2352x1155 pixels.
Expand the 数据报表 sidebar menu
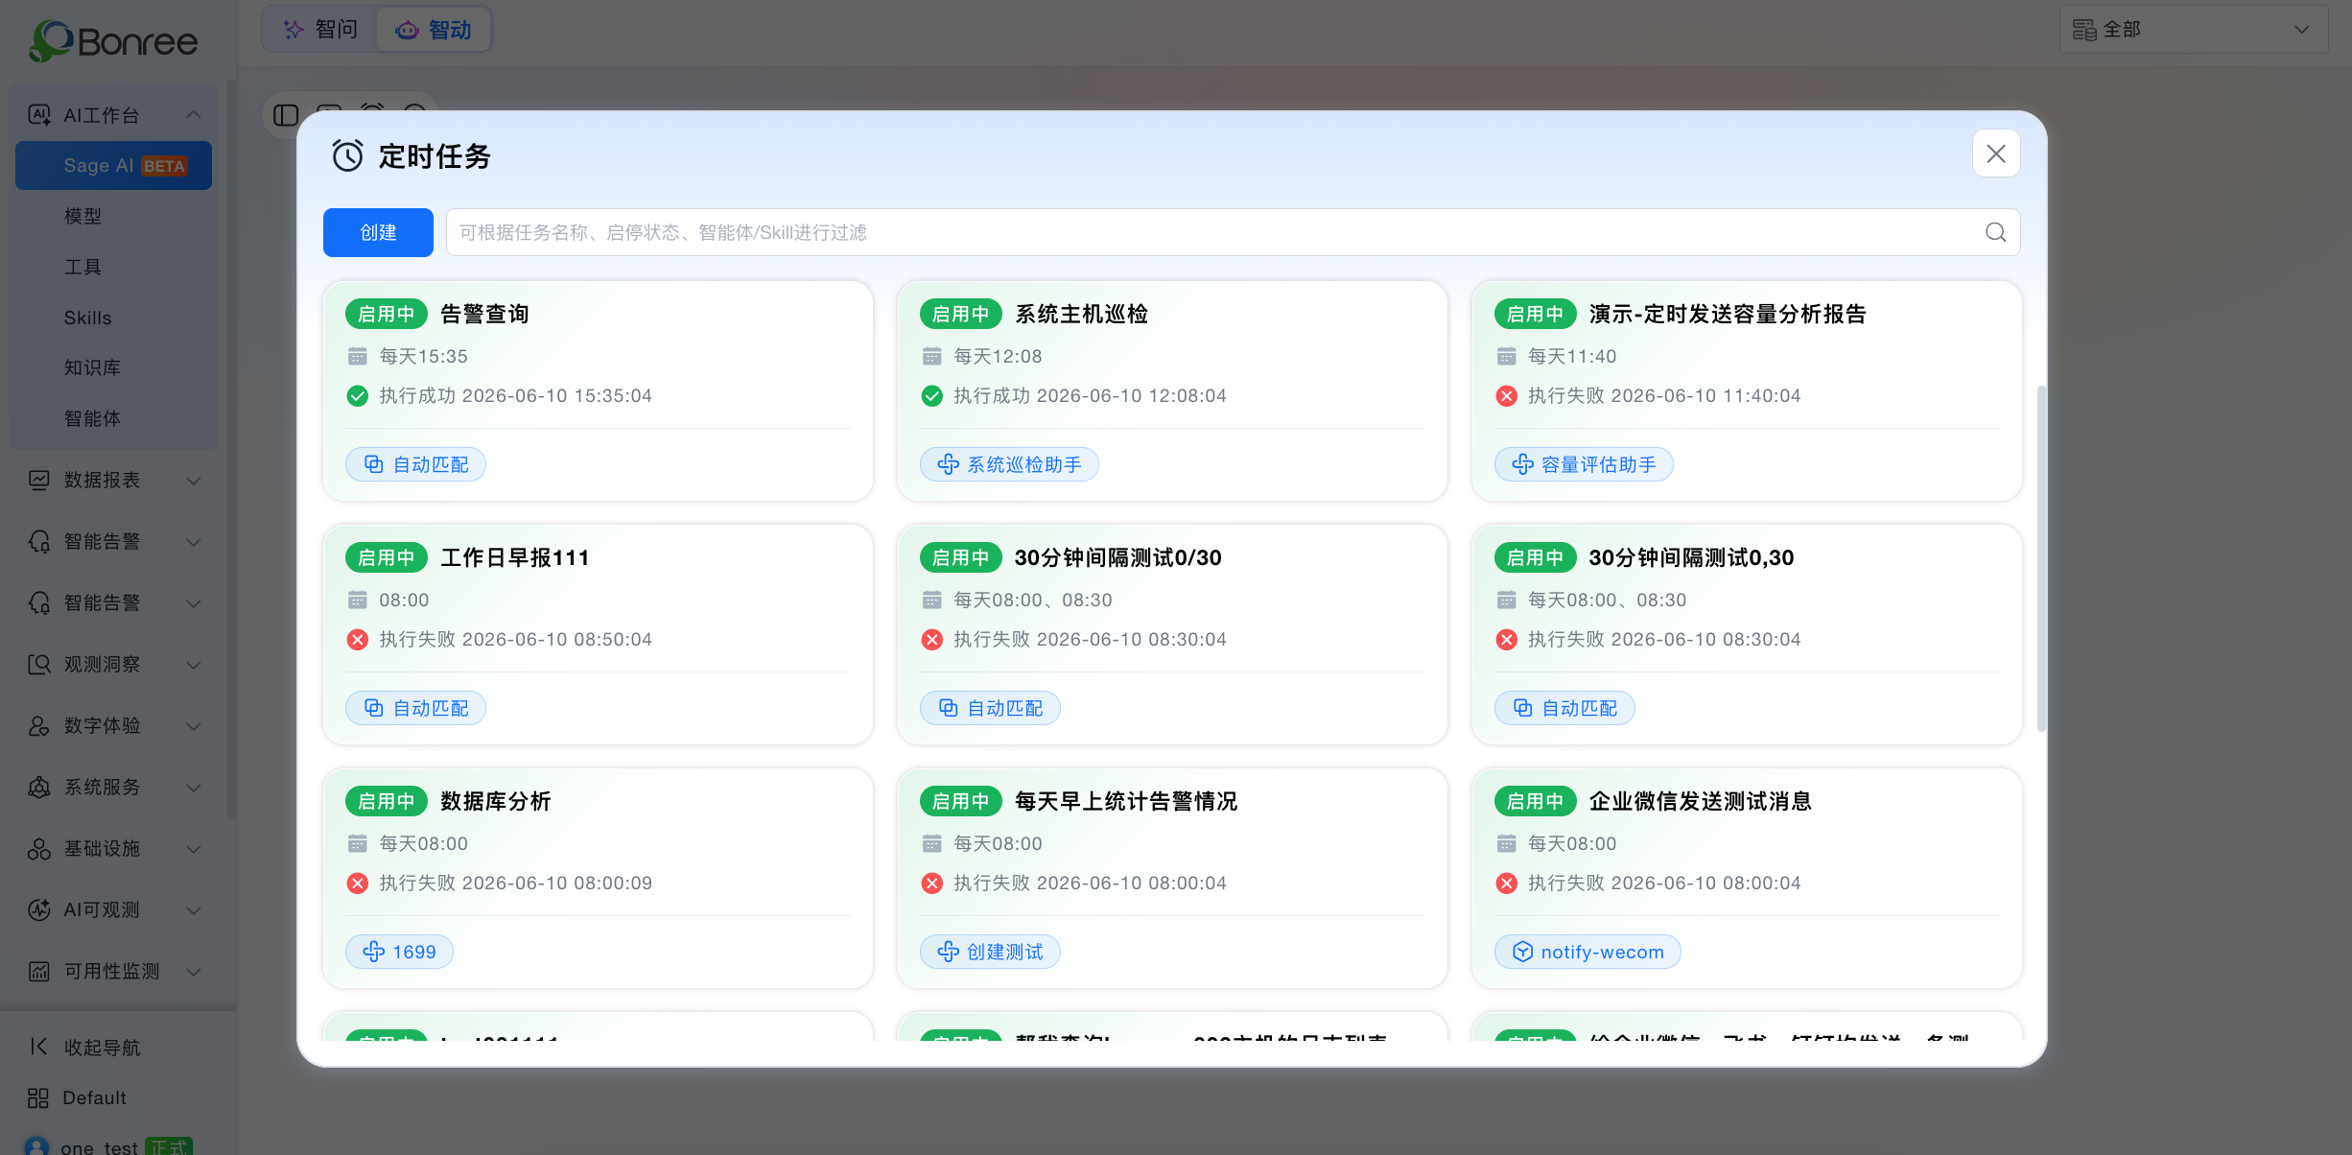pos(115,480)
